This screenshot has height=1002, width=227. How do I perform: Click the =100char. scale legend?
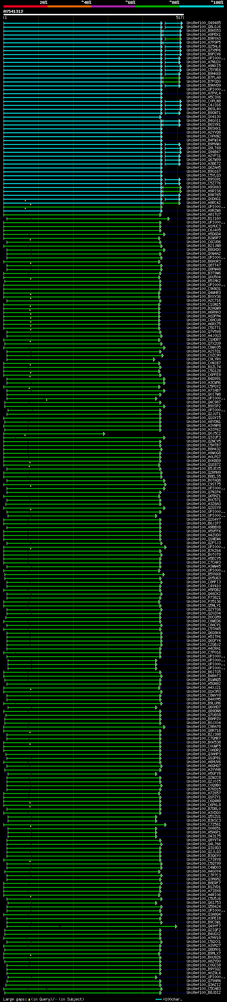[x=169, y=999]
